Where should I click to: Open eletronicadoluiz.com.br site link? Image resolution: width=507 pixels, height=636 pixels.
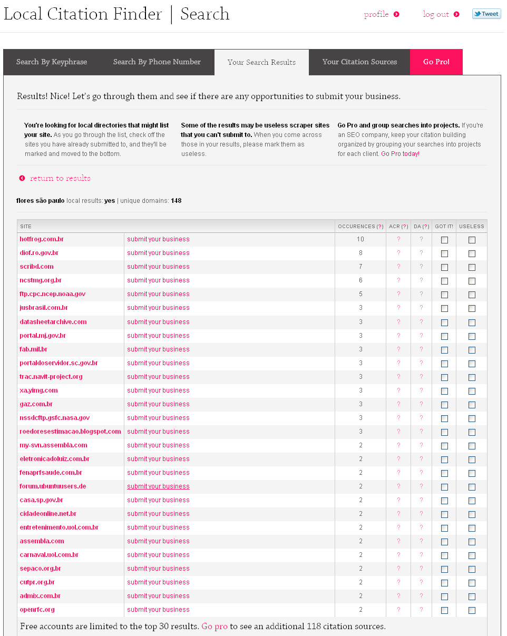click(x=54, y=459)
